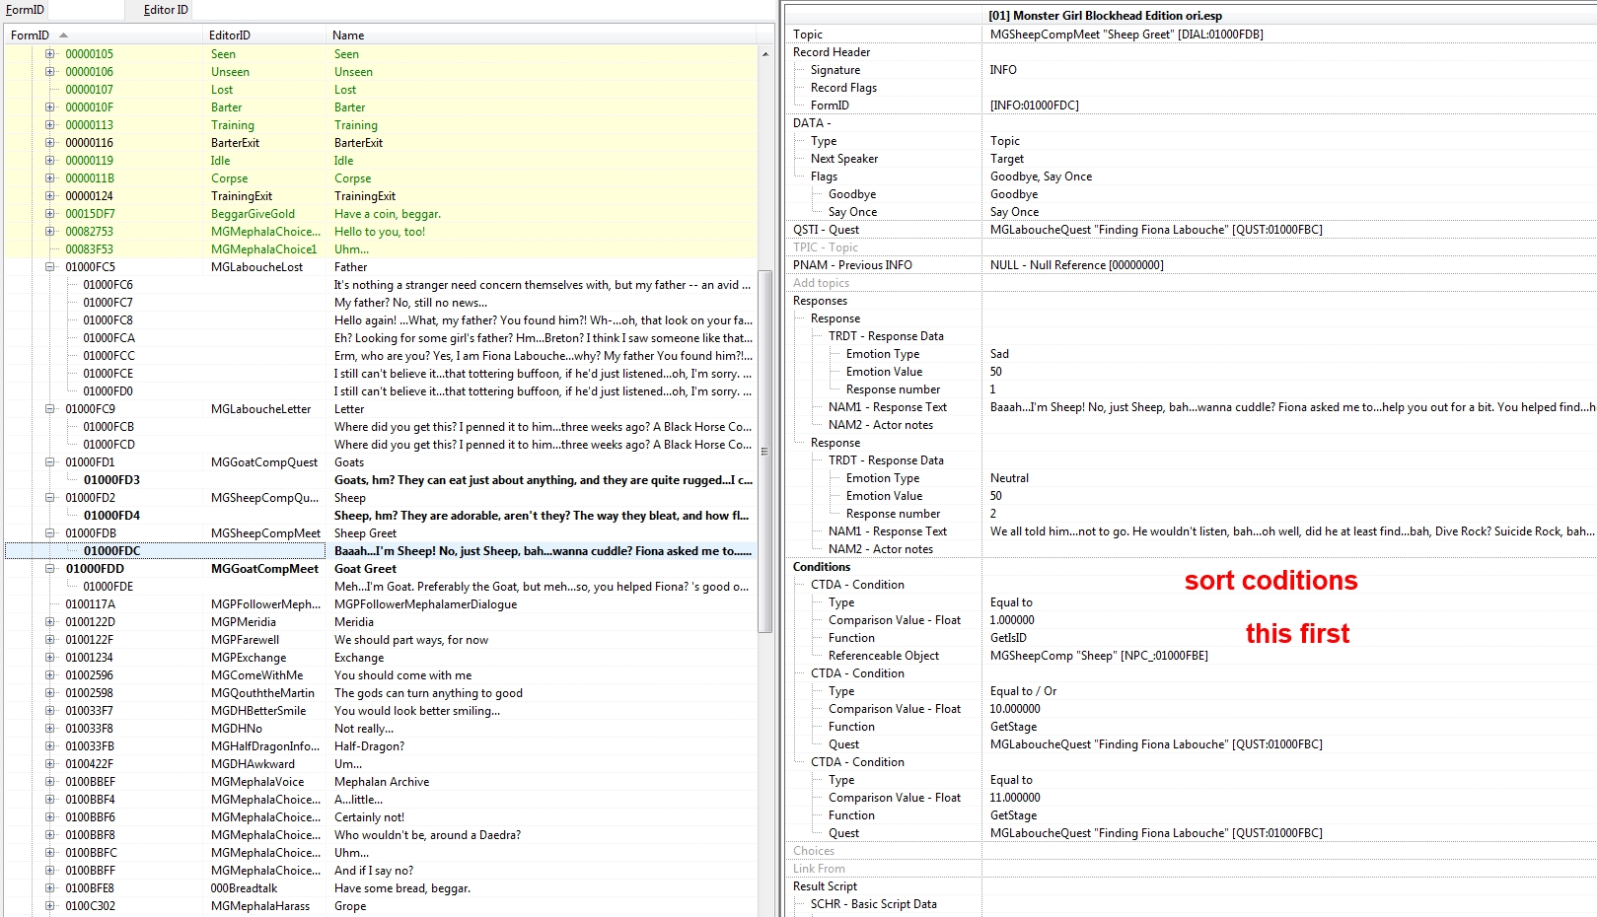Select the SCHR - Basic Script Data row

(x=1191, y=904)
